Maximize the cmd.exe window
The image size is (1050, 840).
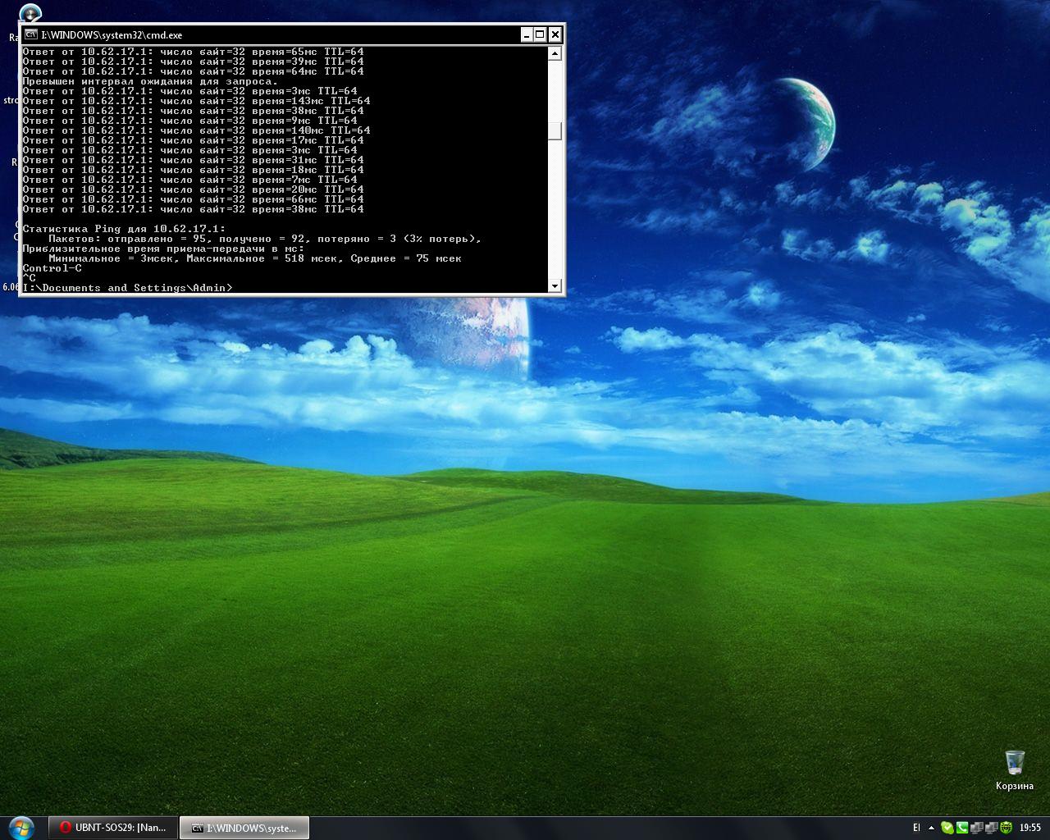click(541, 34)
